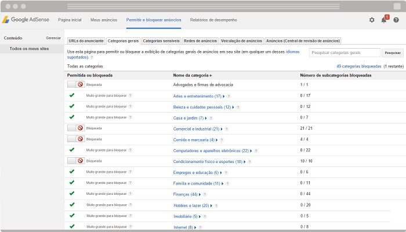Switch to Redes de anúncios tab

click(200, 41)
